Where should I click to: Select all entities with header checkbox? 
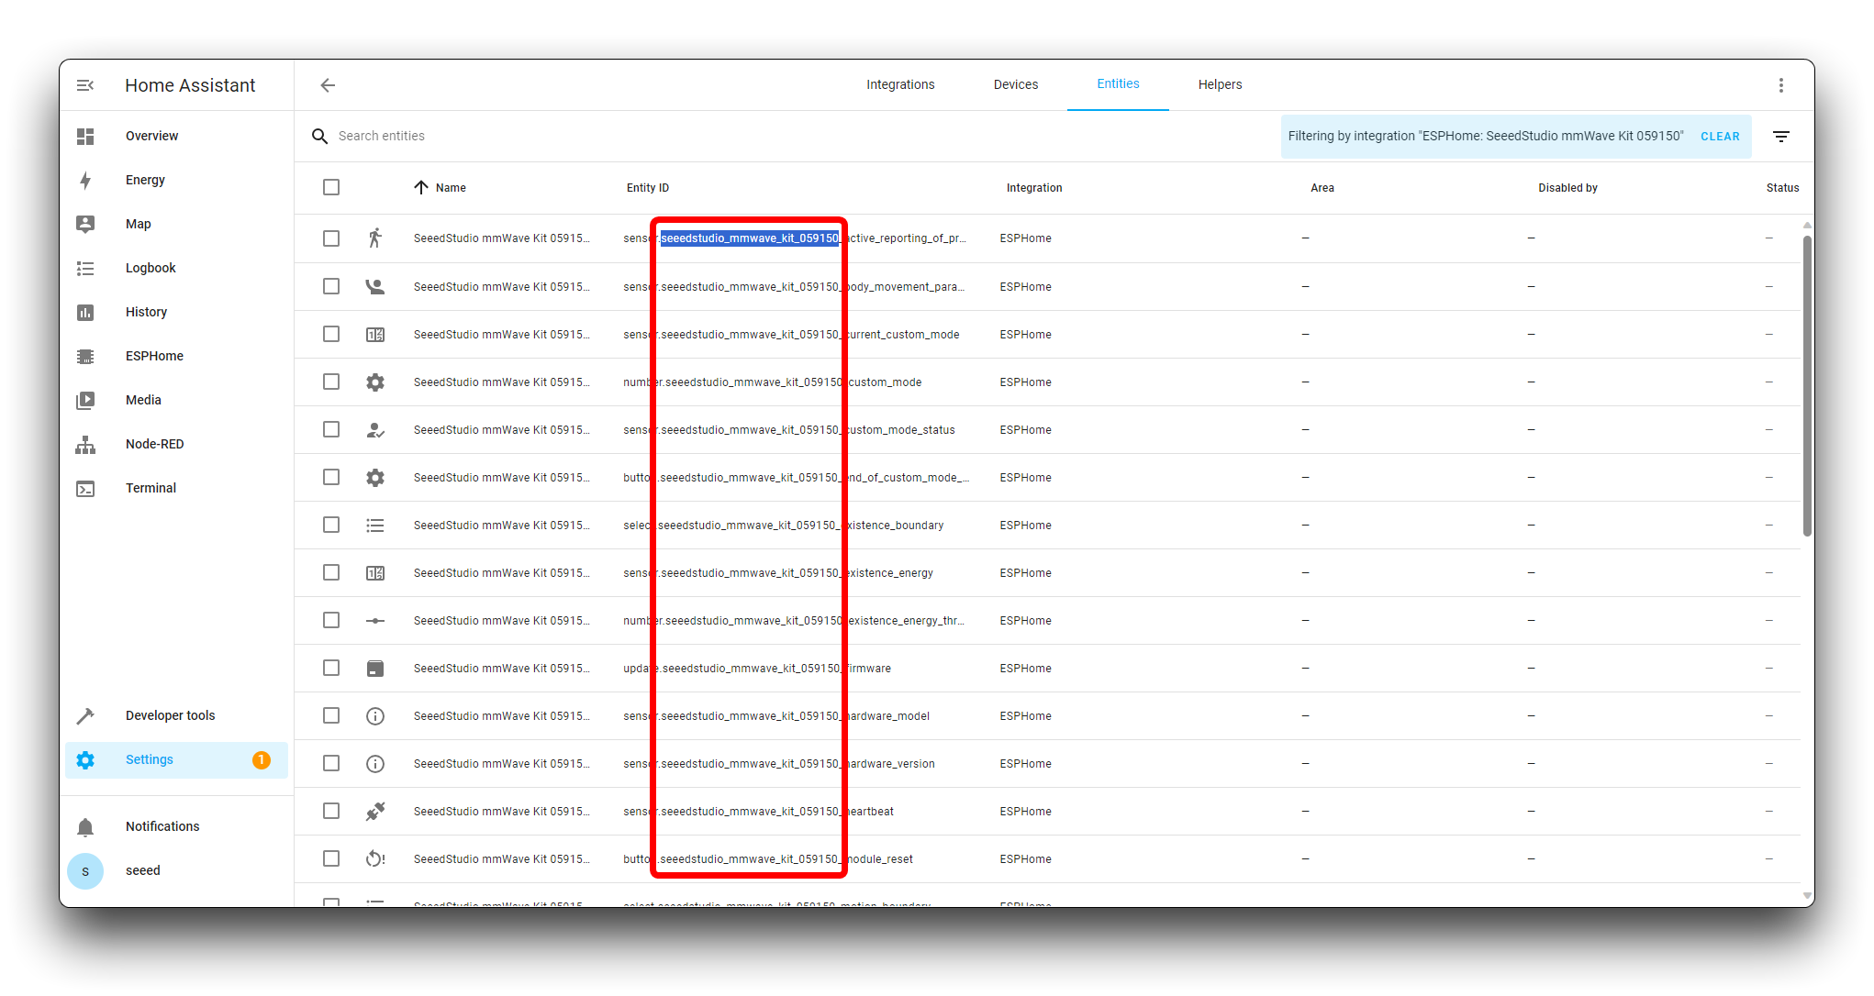[x=331, y=187]
